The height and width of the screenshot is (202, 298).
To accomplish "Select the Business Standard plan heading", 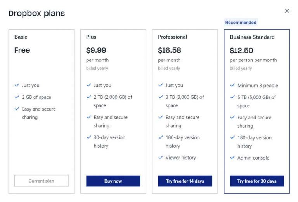I will [x=252, y=37].
